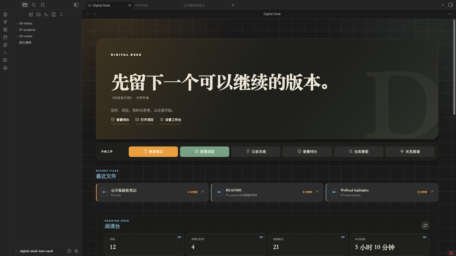Toggle the left sidebar panel icon
456x256 pixels.
(x=76, y=5)
